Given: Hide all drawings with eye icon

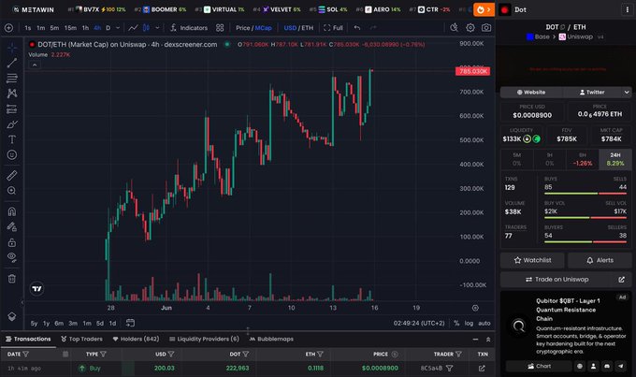Looking at the screenshot, I should click(12, 257).
